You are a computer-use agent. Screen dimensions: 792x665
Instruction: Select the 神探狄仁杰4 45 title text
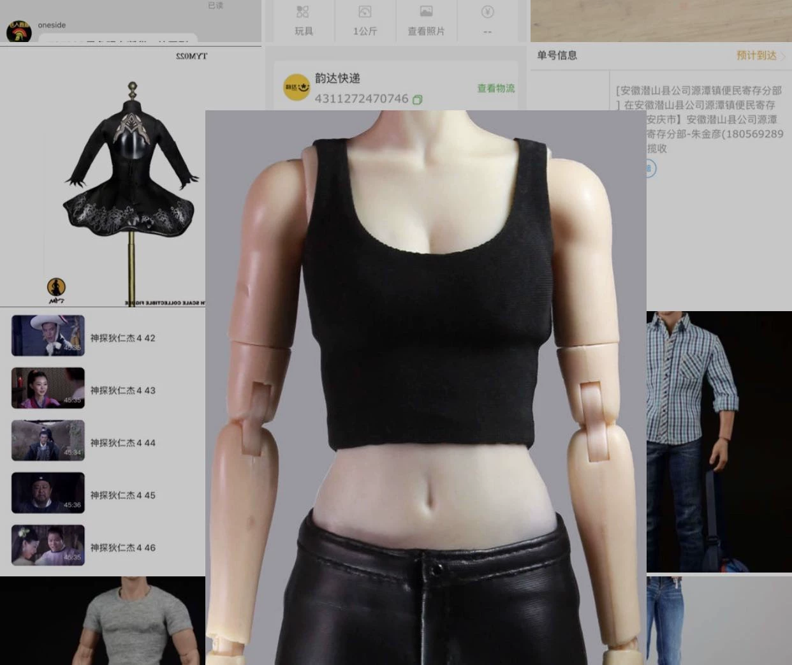(122, 495)
